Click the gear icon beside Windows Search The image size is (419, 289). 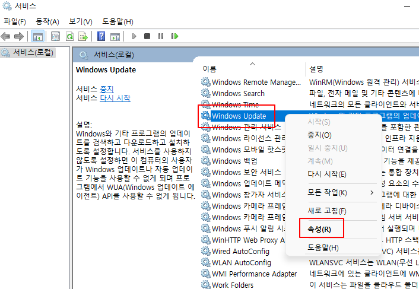click(x=205, y=93)
